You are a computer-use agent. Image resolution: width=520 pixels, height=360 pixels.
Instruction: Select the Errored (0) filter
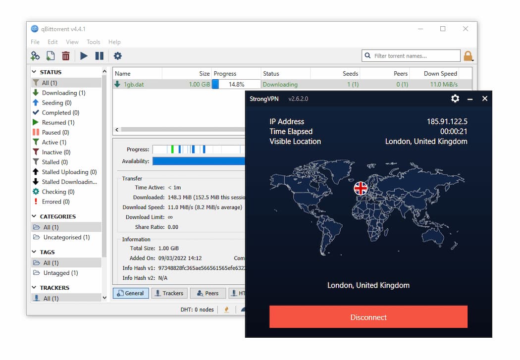point(66,202)
